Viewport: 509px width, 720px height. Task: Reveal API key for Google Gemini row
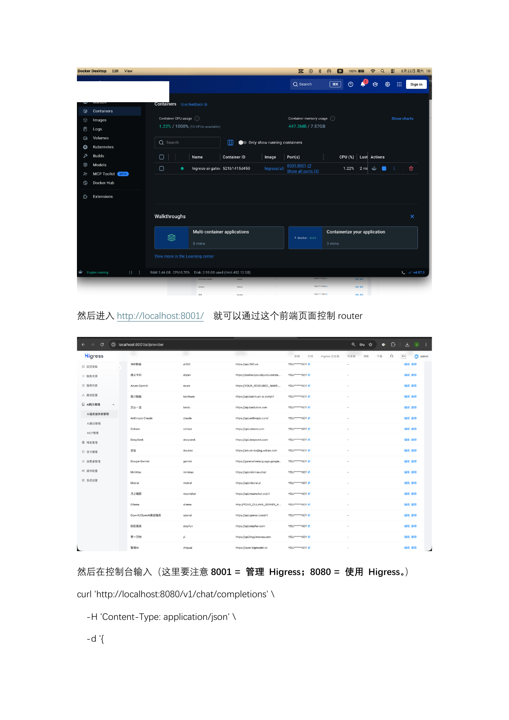pyautogui.click(x=309, y=461)
